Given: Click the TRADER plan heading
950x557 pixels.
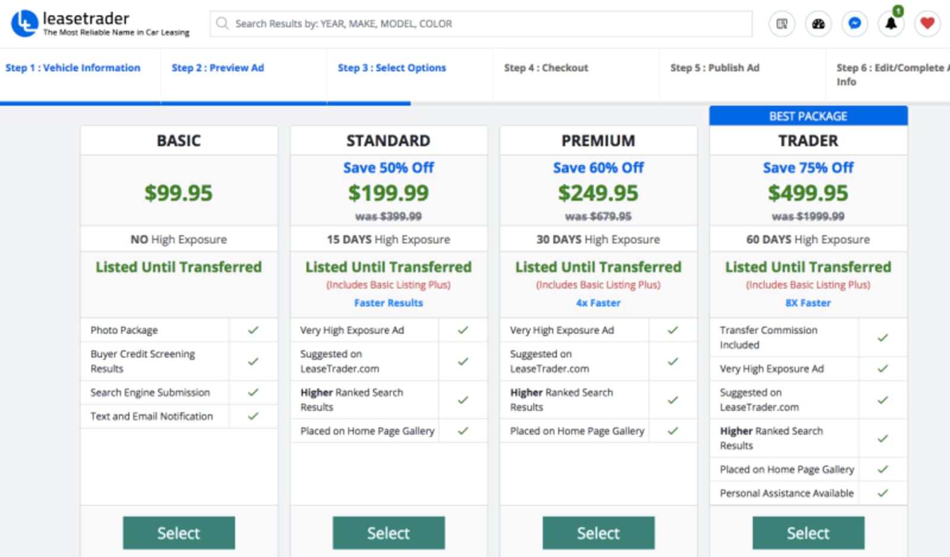Looking at the screenshot, I should click(808, 141).
